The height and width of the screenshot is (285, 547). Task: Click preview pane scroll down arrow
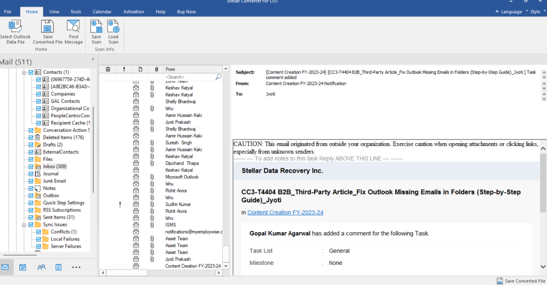point(543,266)
